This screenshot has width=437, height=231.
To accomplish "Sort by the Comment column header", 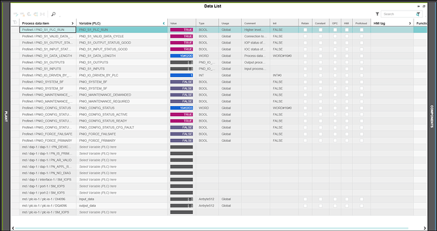I will coord(256,23).
